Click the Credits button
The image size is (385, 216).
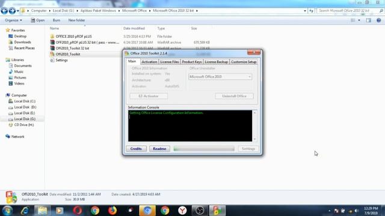click(136, 149)
